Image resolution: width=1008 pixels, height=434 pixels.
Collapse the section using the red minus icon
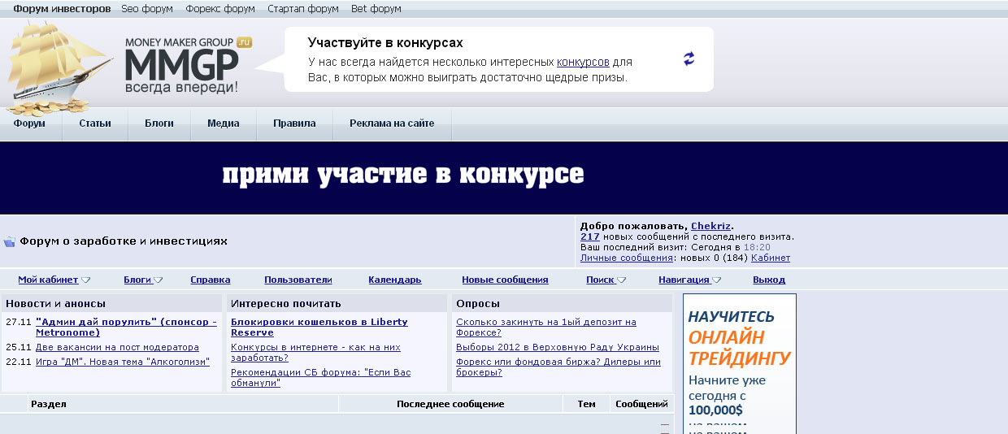tap(664, 425)
